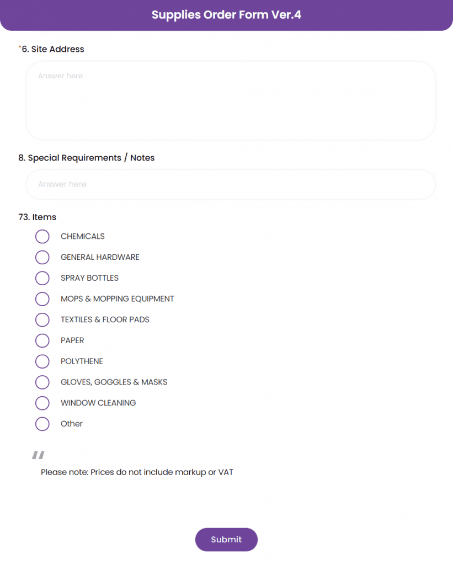Select WINDOW CLEANING radio button
Viewport: 453px width, 565px height.
click(42, 403)
